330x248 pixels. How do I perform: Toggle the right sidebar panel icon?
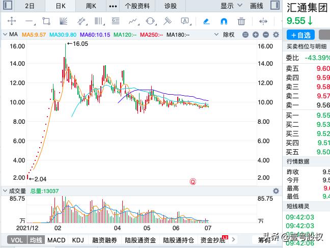point(275,5)
